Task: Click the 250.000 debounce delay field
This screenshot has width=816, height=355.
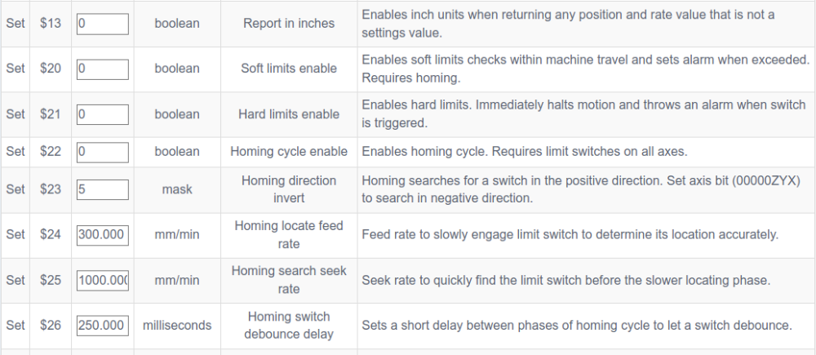Action: pyautogui.click(x=103, y=326)
